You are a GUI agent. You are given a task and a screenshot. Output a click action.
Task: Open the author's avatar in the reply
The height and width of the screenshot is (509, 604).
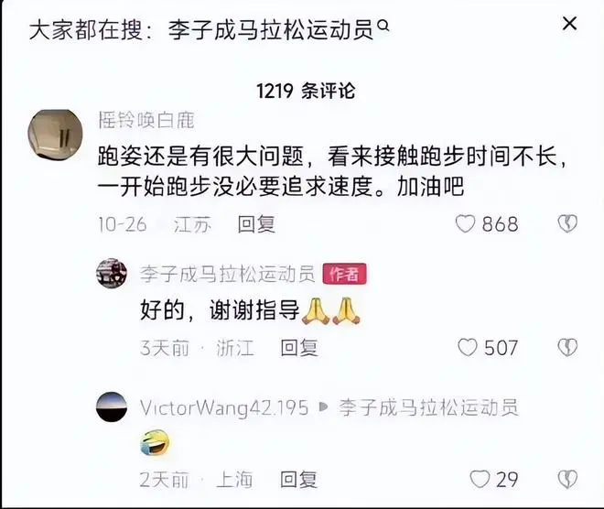tap(112, 273)
